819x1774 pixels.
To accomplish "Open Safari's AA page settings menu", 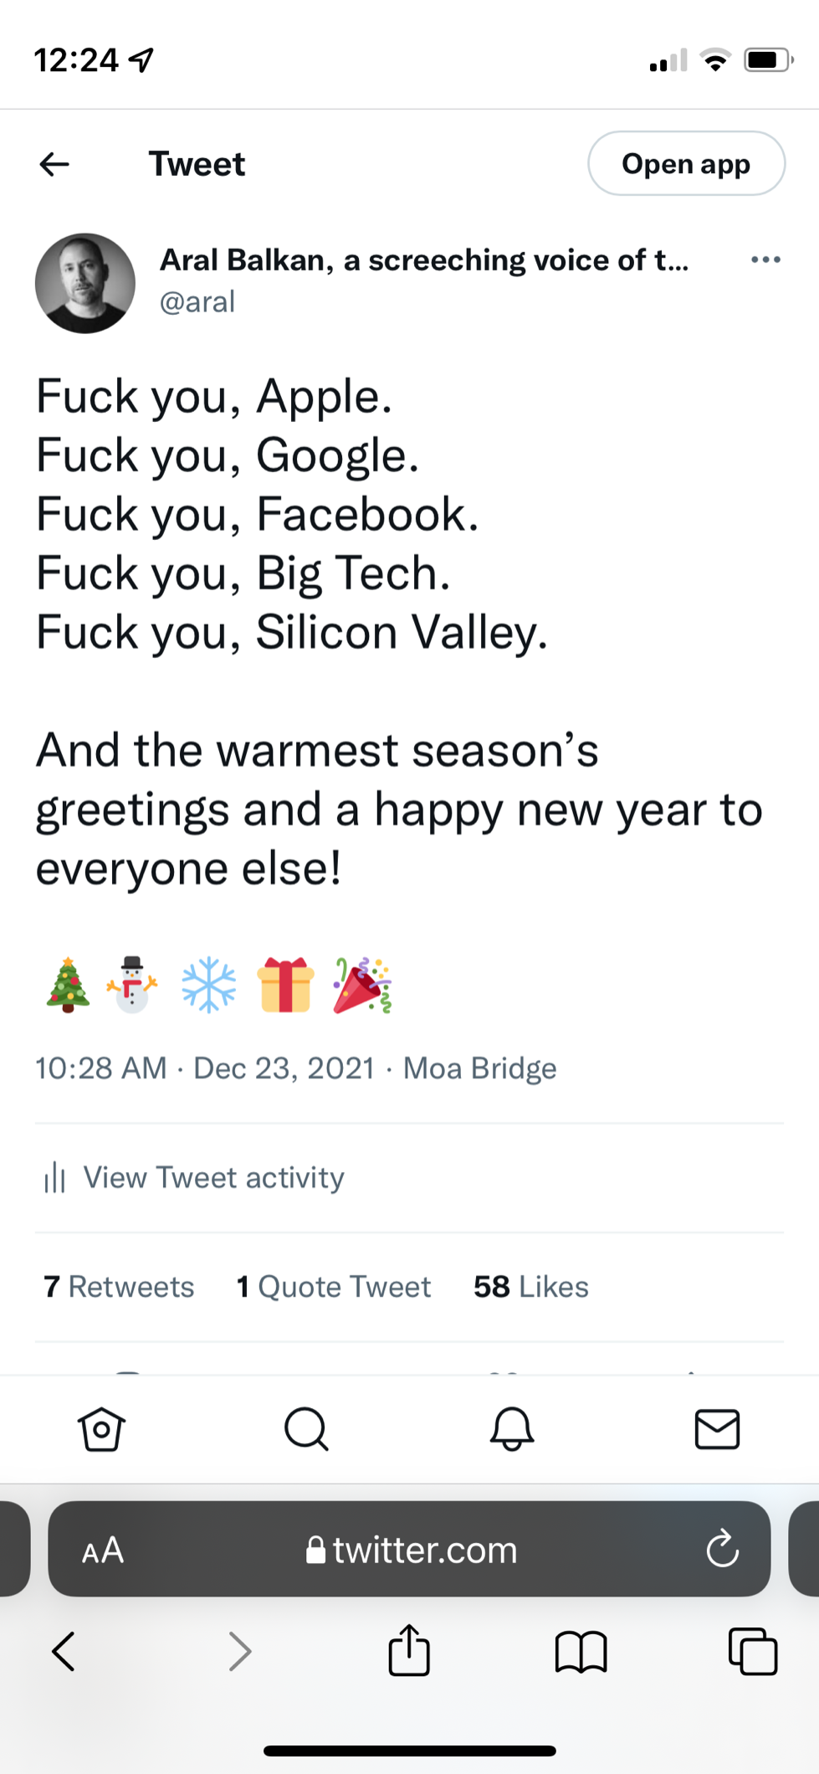I will tap(103, 1550).
